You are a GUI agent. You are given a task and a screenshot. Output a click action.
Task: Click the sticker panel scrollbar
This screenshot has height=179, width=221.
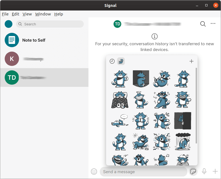pos(196,106)
